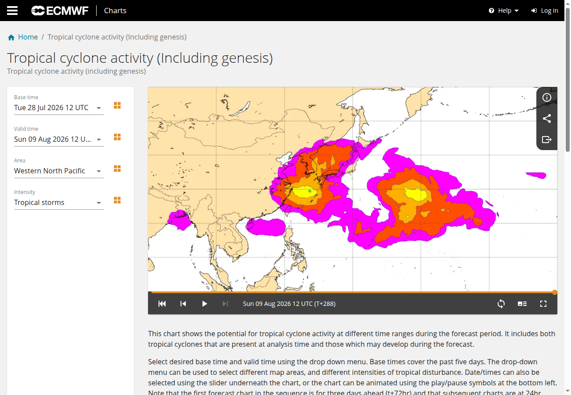
Task: Click the share chart icon
Action: [547, 118]
